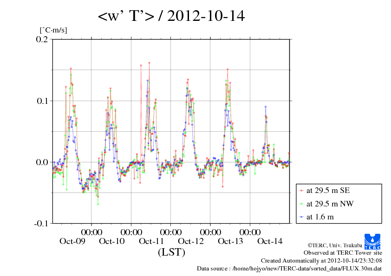The width and height of the screenshot is (391, 276).
Task: Click the TERC logo icon
Action: click(x=372, y=242)
